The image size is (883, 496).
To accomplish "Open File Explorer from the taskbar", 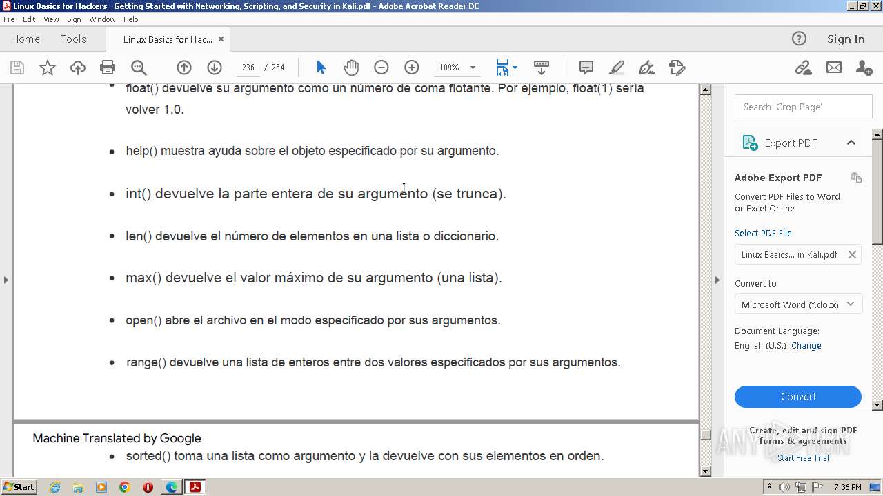I will pos(78,487).
